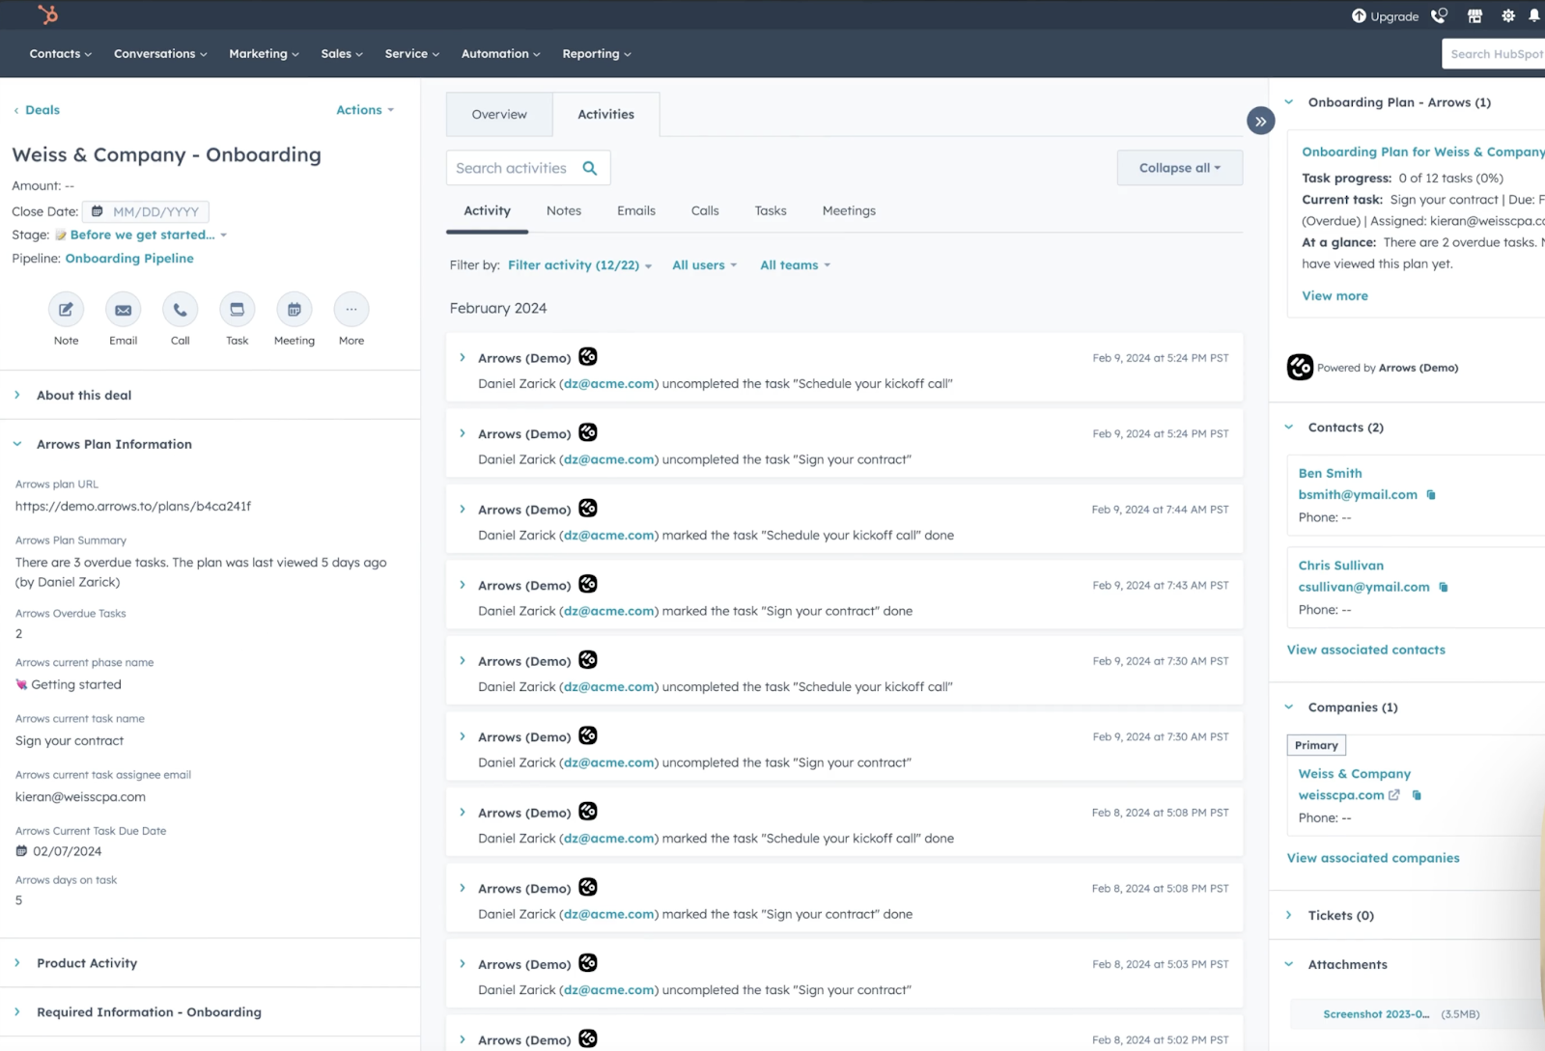
Task: Open the Reporting navigation menu
Action: (596, 54)
